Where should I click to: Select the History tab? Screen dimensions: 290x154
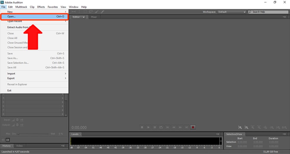pyautogui.click(x=6, y=146)
